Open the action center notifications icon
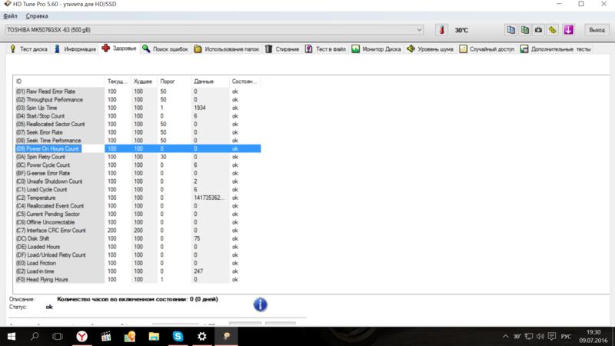Viewport: 615px width, 346px height. point(552,336)
